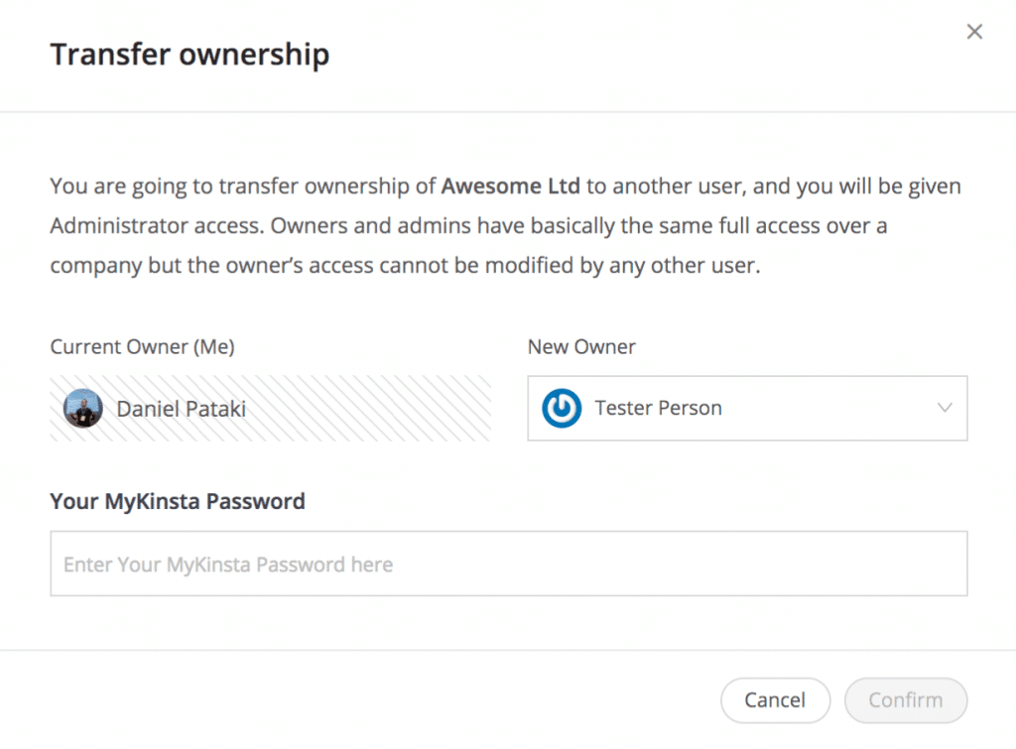Expand the New Owner dropdown chevron

pos(945,408)
